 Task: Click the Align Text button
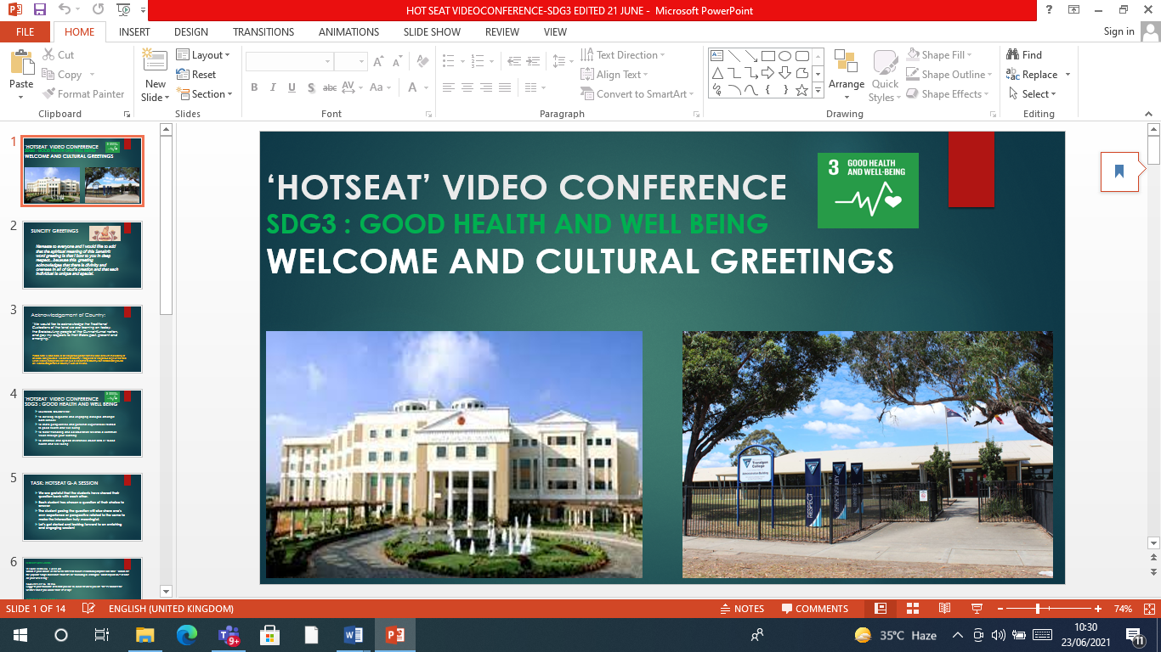pos(614,75)
